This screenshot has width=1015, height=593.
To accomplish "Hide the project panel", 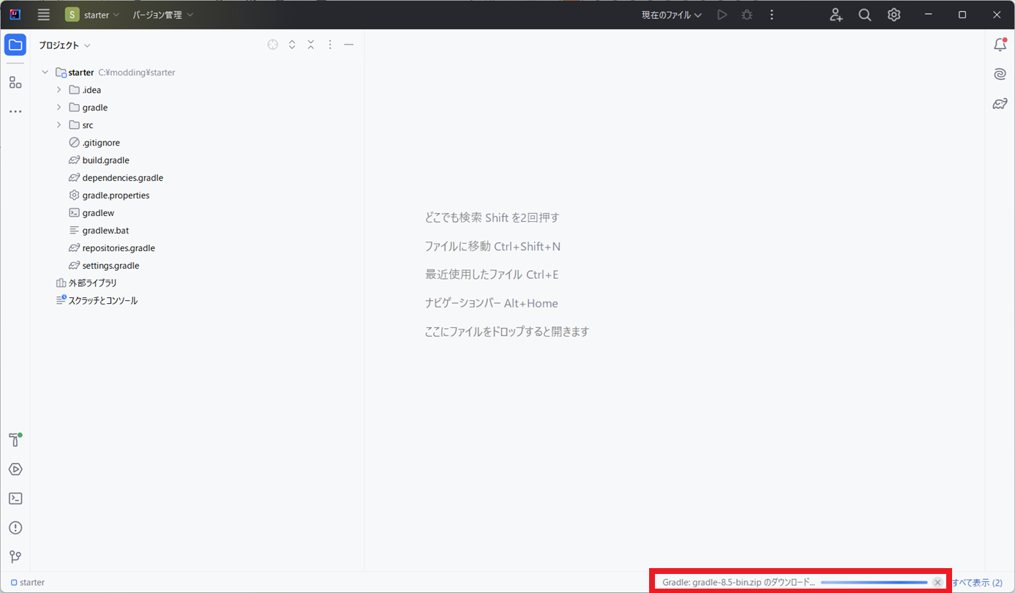I will [349, 45].
